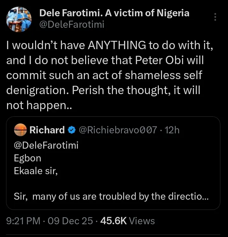Click the 12h timestamp on quoted tweet
Viewport: 228px width, 237px height.
click(173, 130)
